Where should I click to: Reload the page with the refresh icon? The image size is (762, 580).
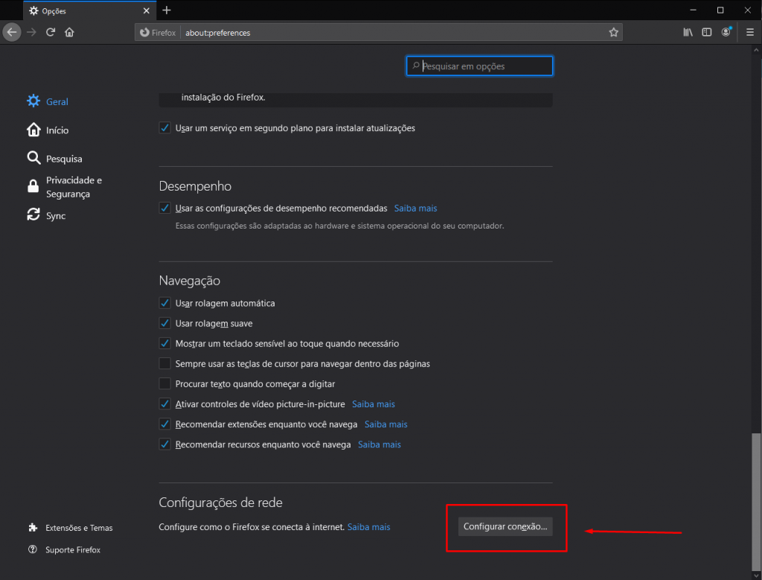[x=51, y=32]
